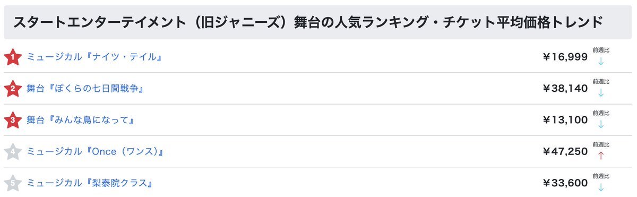Screen dimensions: 637x197
Task: Click the red rank 3 star badge
Action: (12, 120)
